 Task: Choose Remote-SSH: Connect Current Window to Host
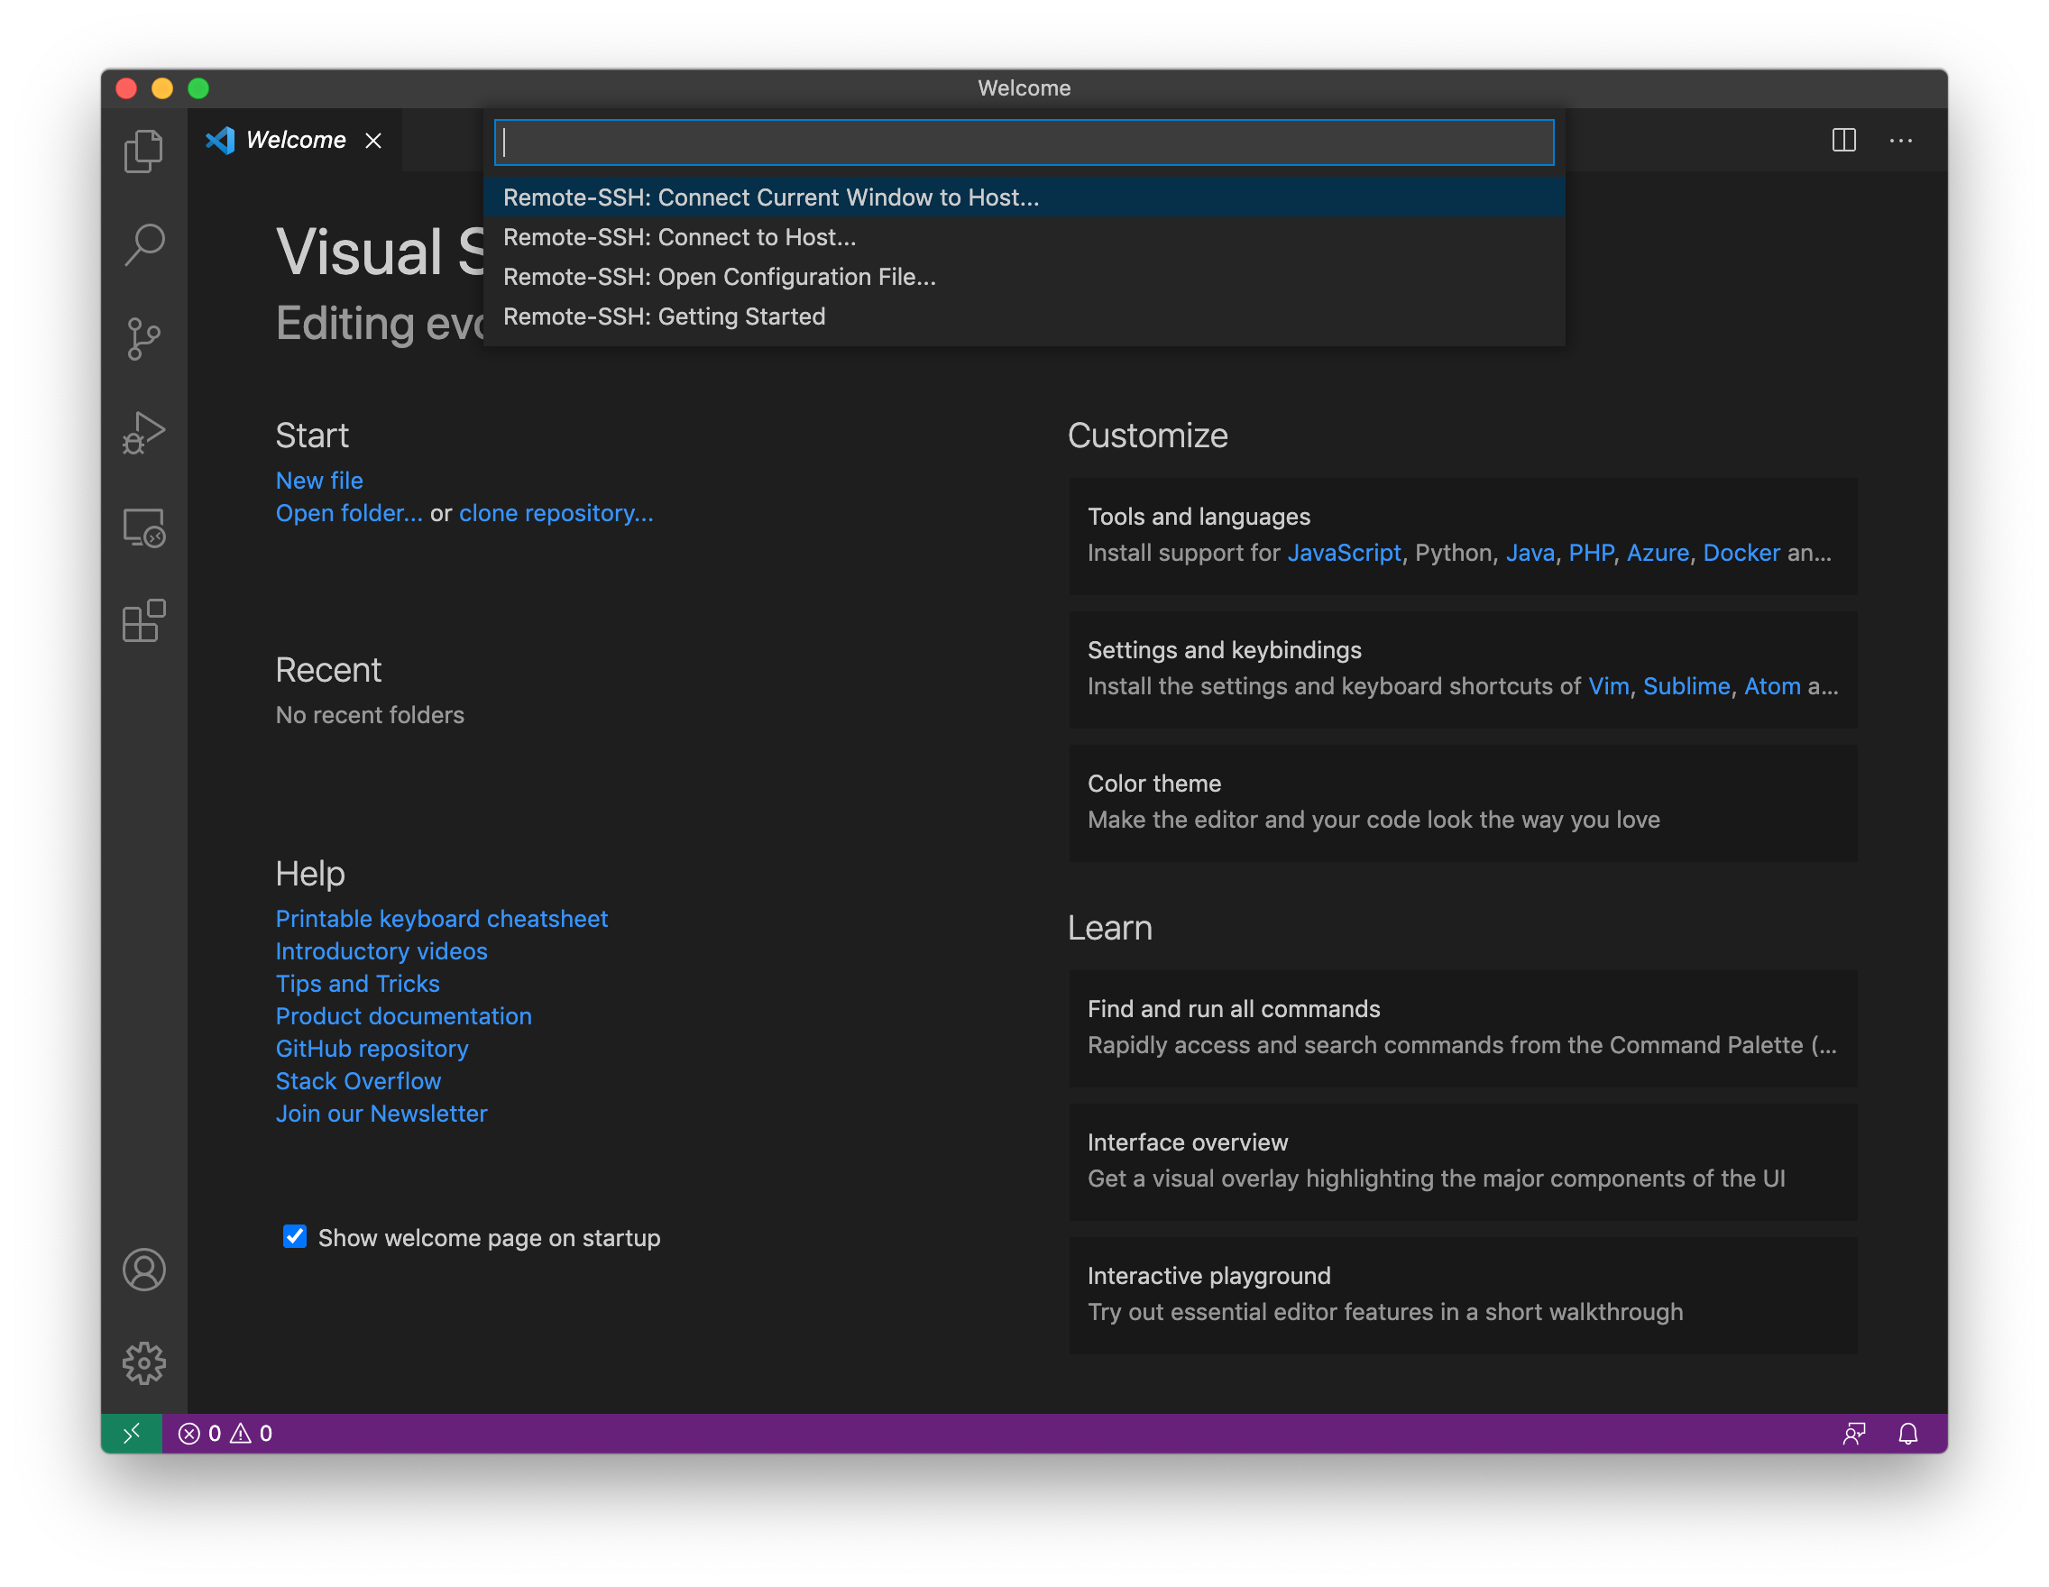(x=1024, y=197)
